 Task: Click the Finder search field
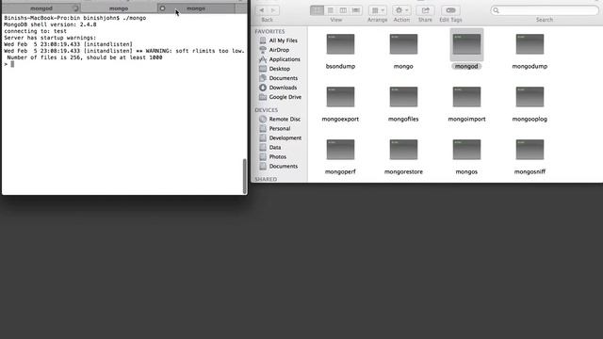tap(545, 10)
